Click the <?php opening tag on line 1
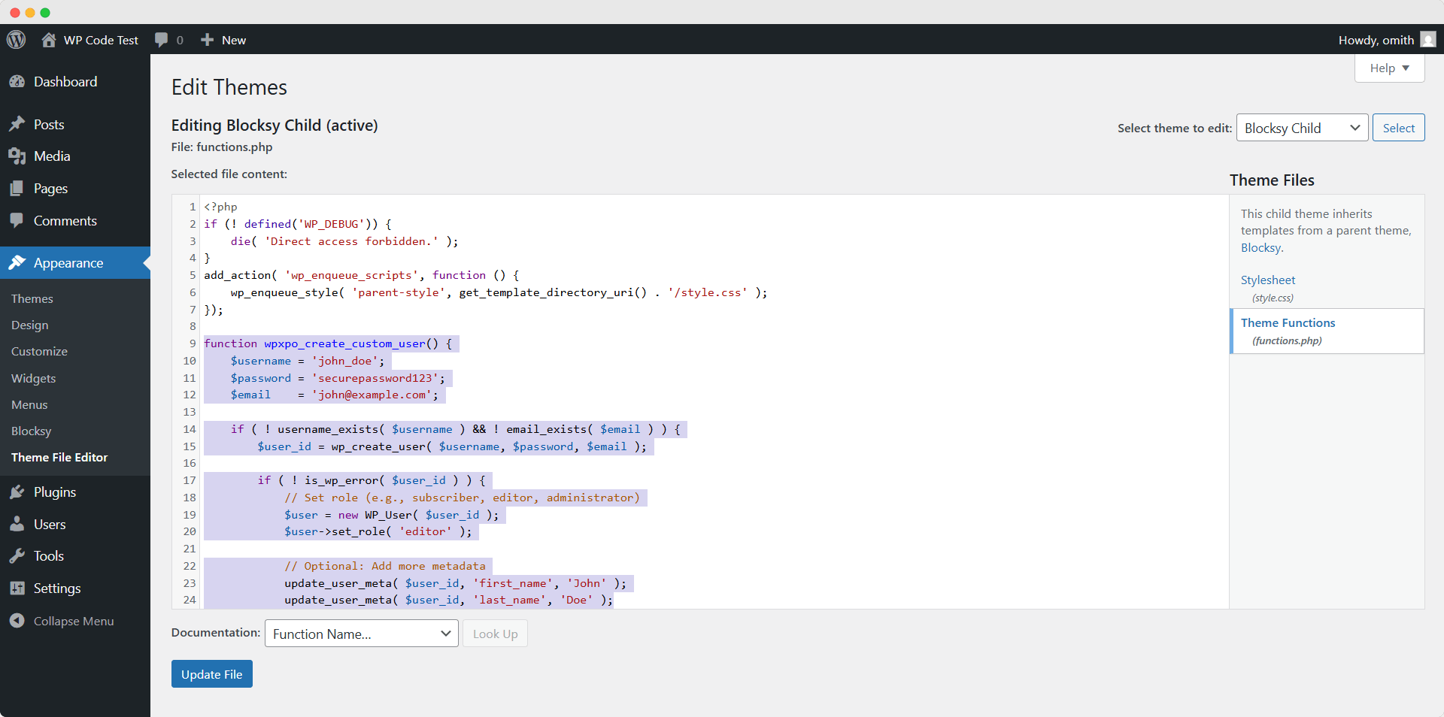The height and width of the screenshot is (717, 1444). [220, 207]
